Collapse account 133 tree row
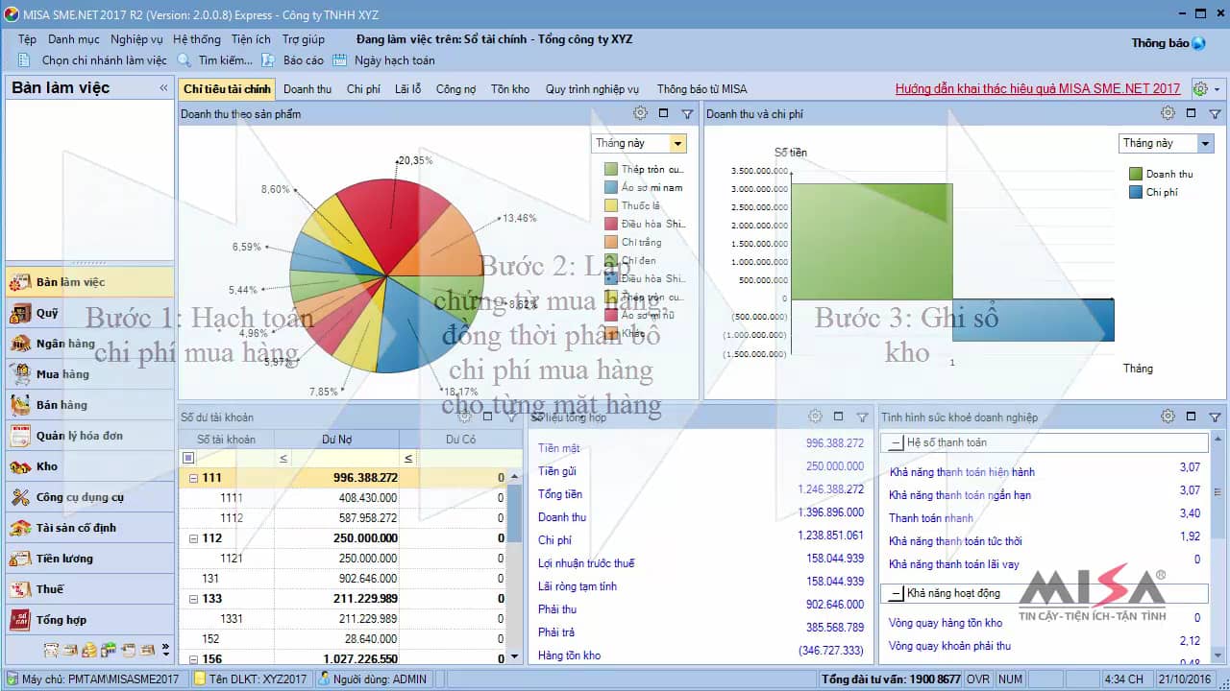 click(193, 599)
